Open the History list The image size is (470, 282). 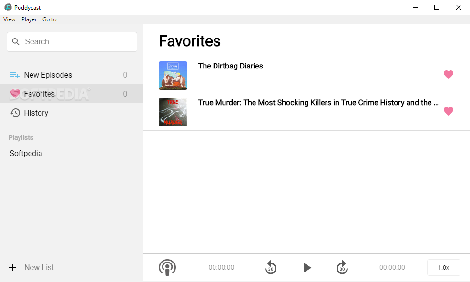coord(72,113)
